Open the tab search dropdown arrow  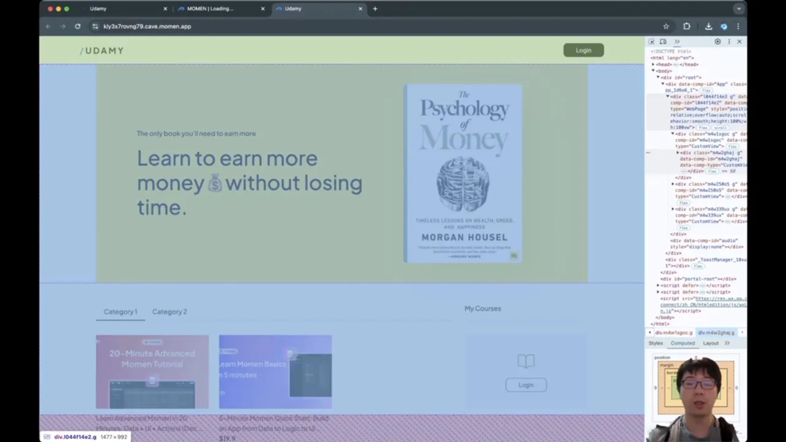739,9
